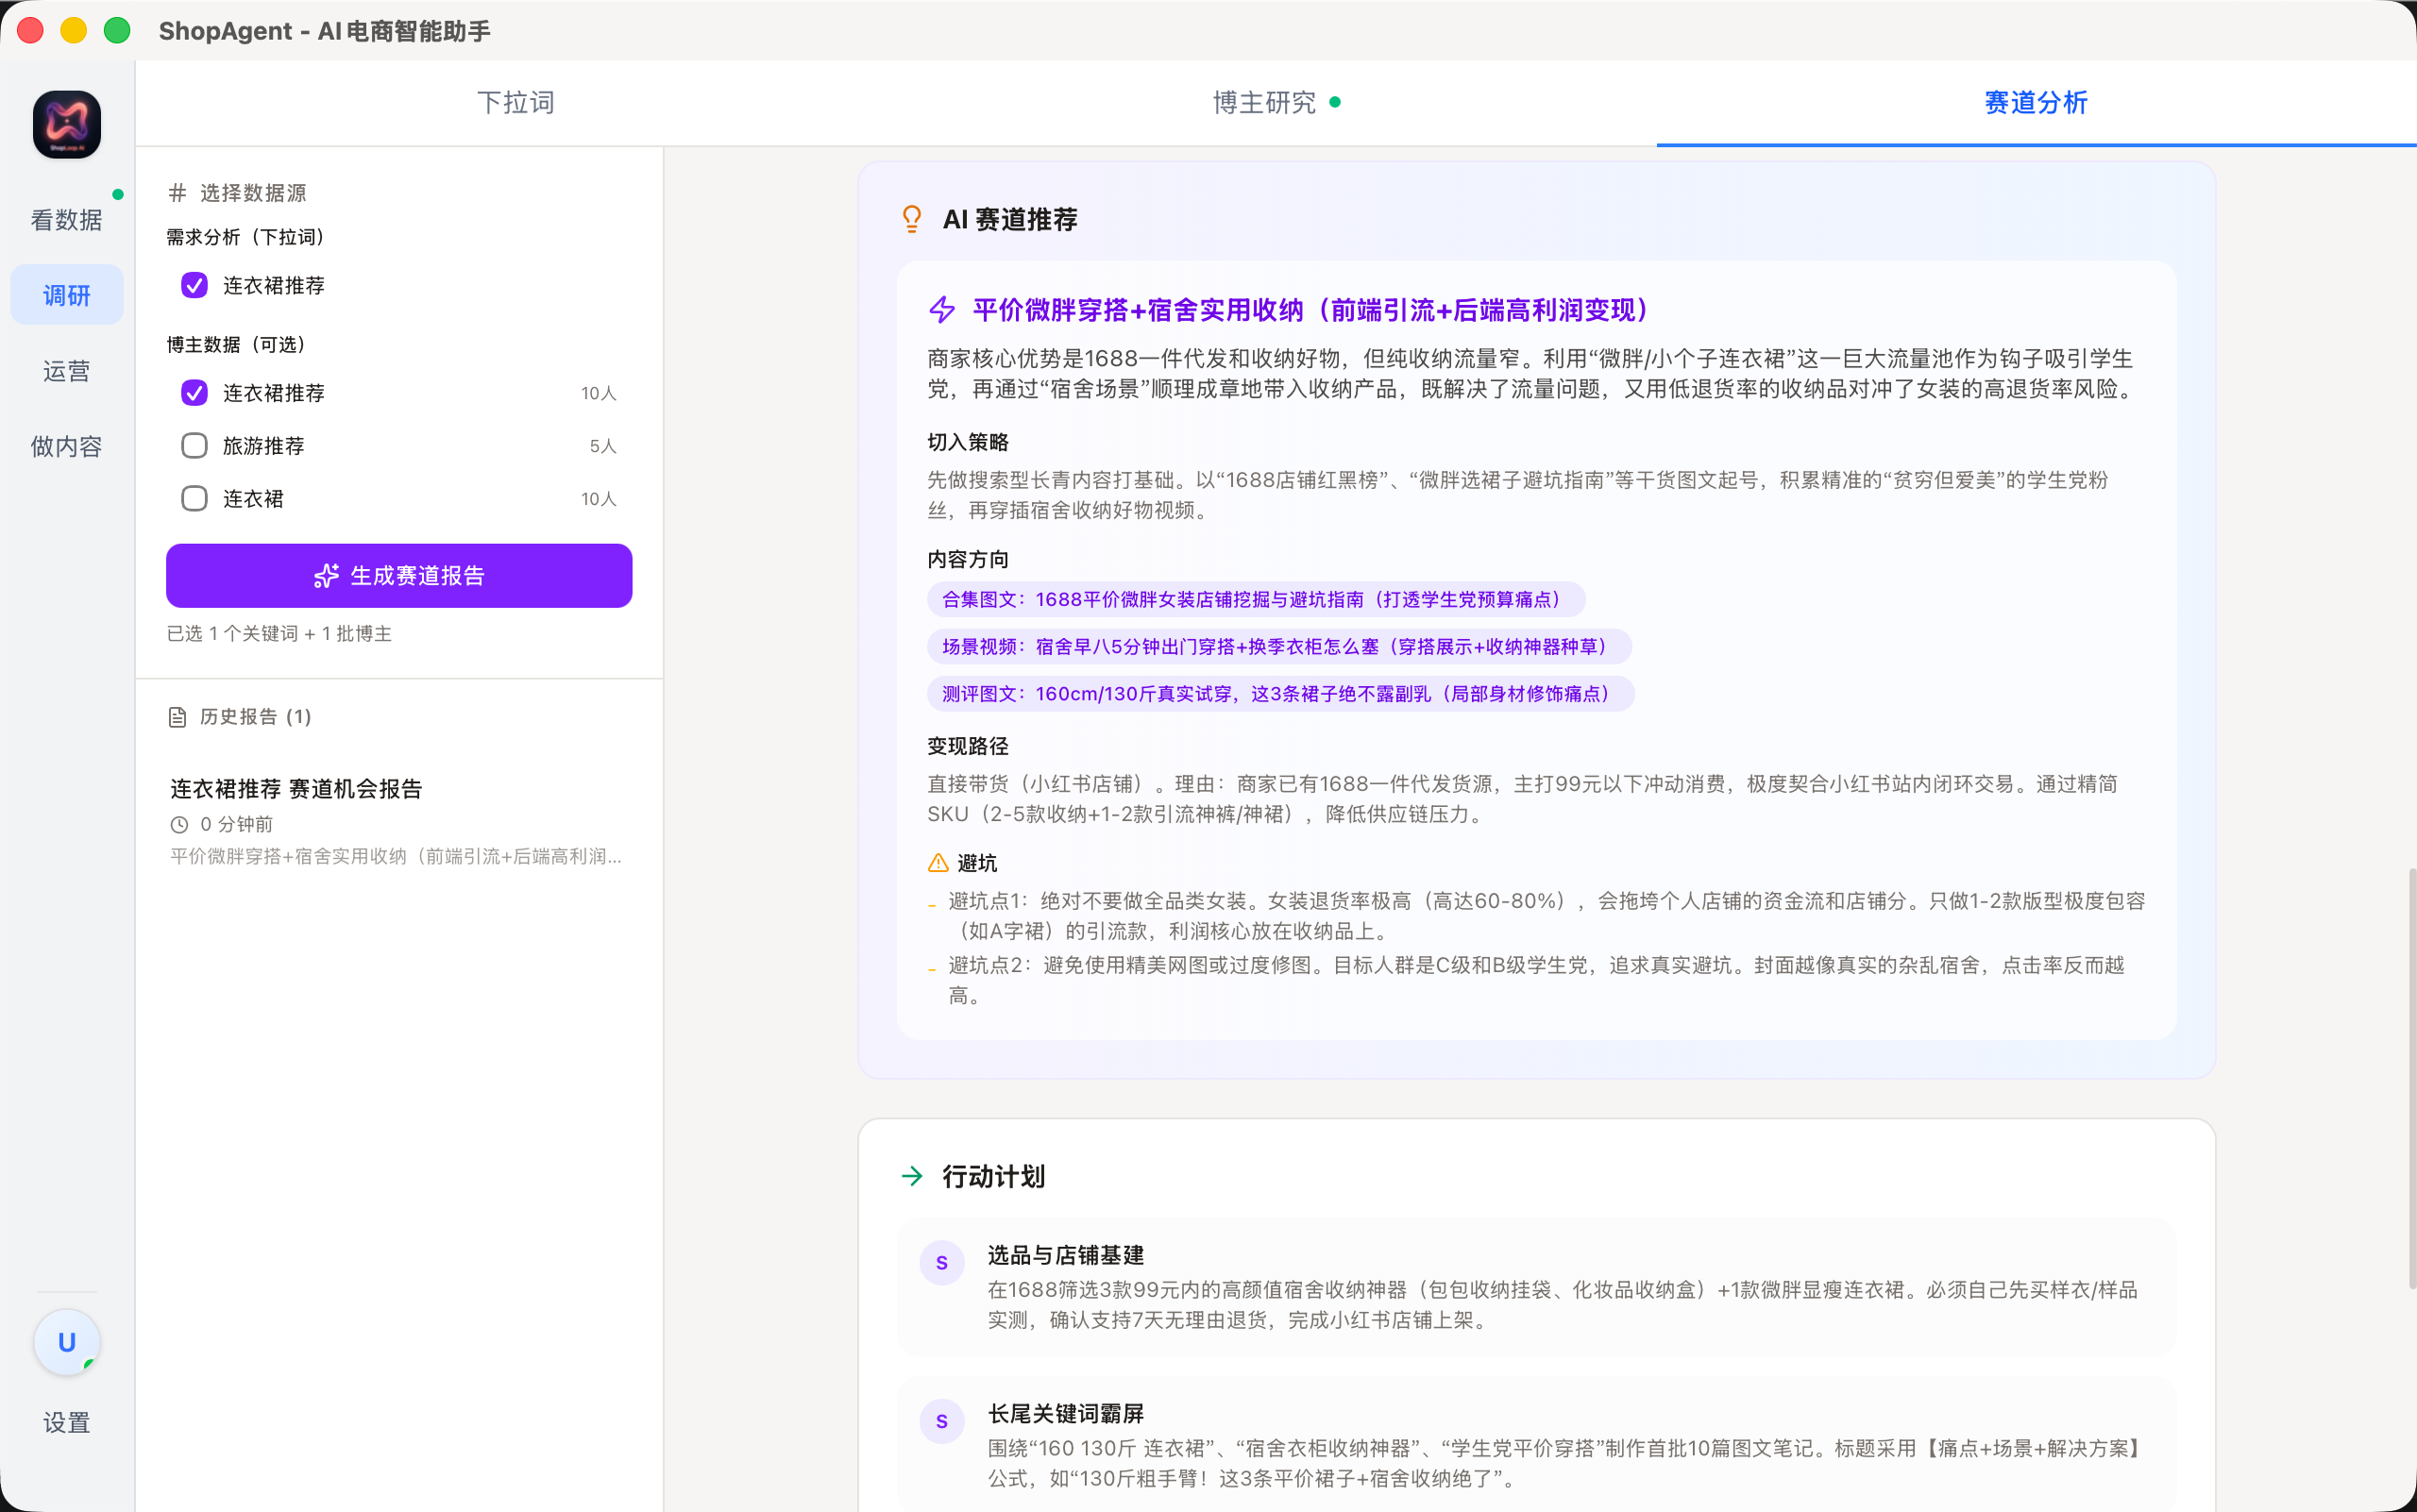Uncheck 连衣裙推荐 under 博主数据
Screen dimensions: 2417x1512
(194, 392)
